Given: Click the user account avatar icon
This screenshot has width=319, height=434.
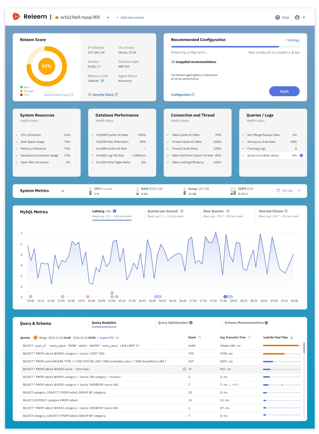Looking at the screenshot, I should point(297,17).
